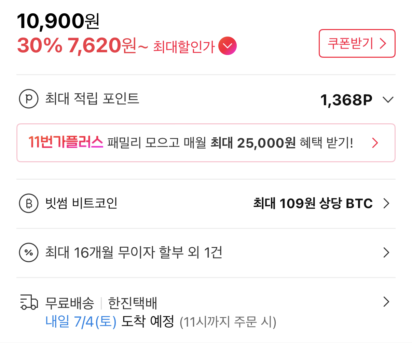Open 무이자 할부 details chevron
Viewport: 412px width, 343px height.
[386, 252]
